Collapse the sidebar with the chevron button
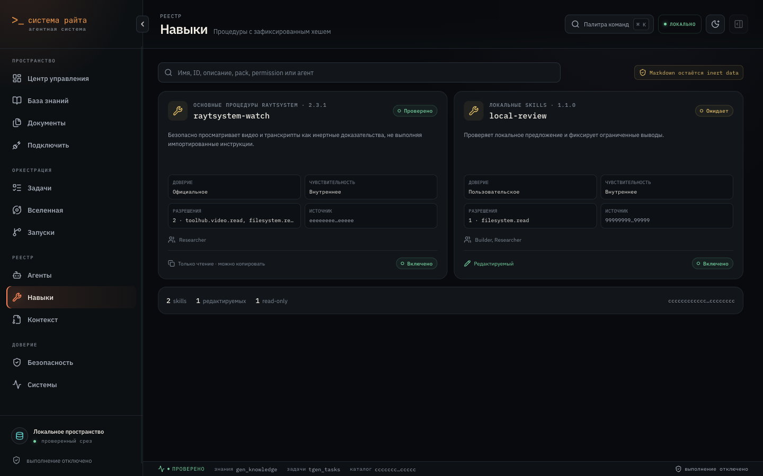The height and width of the screenshot is (476, 763). click(143, 24)
